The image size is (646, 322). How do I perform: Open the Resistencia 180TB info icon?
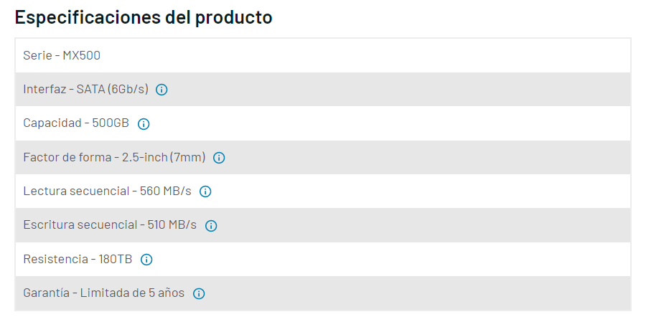(146, 260)
